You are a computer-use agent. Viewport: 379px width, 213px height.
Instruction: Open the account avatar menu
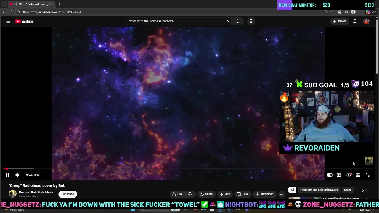click(366, 21)
